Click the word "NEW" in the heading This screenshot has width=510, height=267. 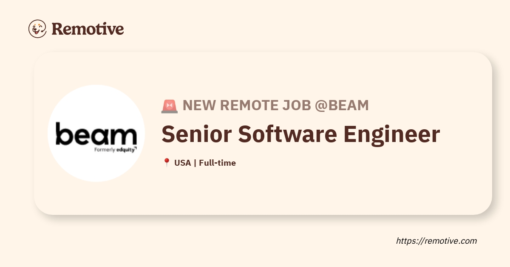click(x=198, y=106)
